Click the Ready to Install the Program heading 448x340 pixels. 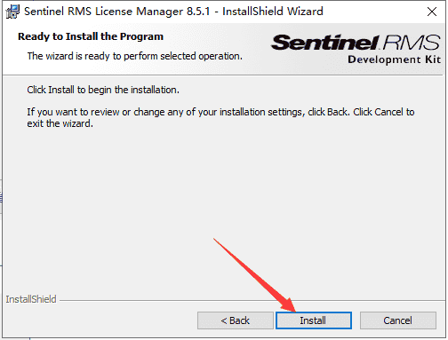click(91, 36)
